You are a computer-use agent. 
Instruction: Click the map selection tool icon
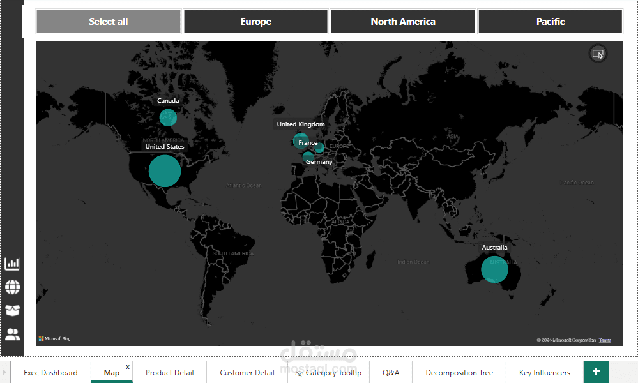pos(598,54)
